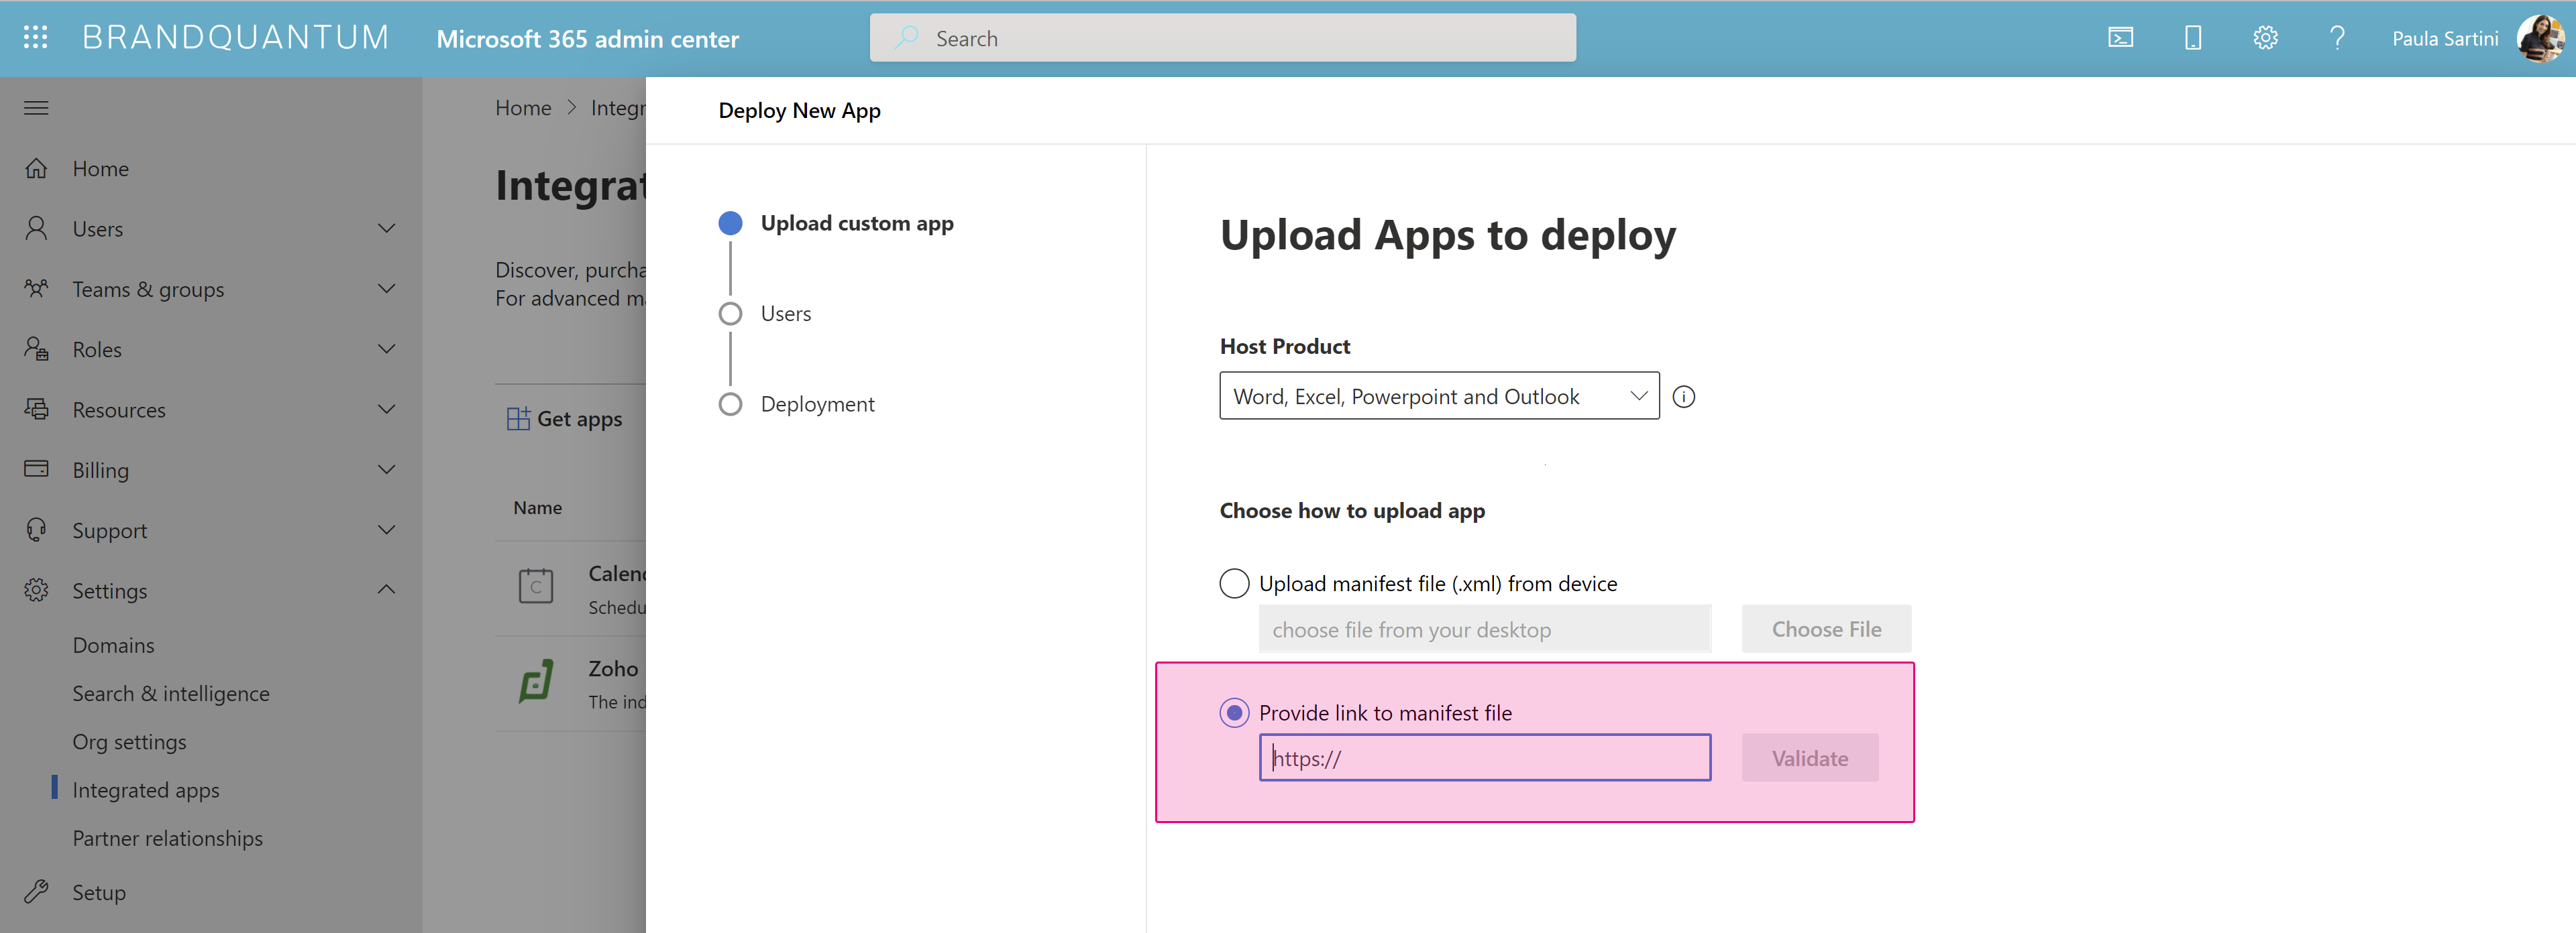Viewport: 2576px width, 933px height.
Task: Click the Setup wrench icon
Action: tap(36, 892)
